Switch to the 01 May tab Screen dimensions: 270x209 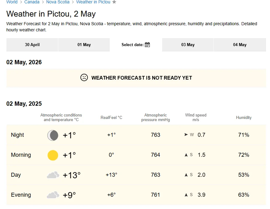click(84, 45)
